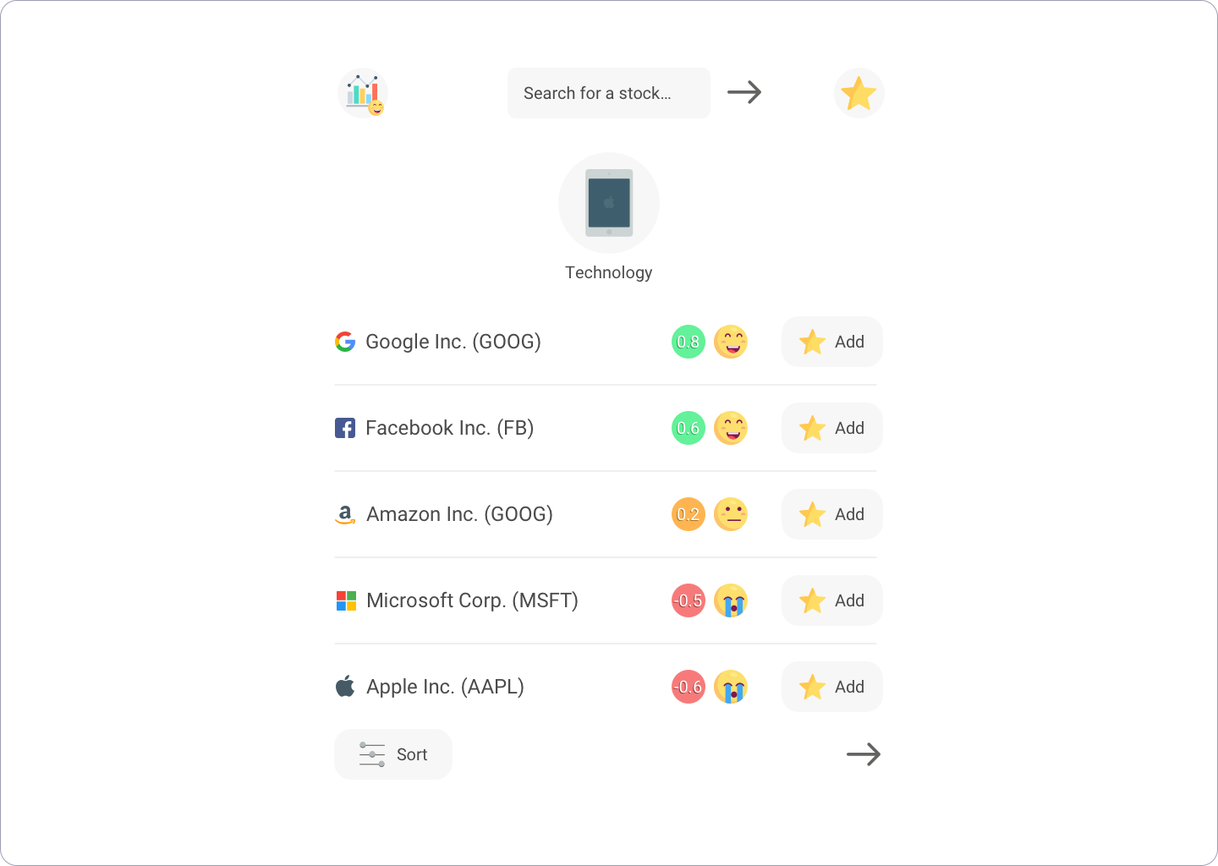Add Google Inc. to favorites

coord(832,342)
